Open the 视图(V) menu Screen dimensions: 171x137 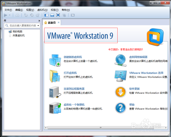(x=30, y=10)
